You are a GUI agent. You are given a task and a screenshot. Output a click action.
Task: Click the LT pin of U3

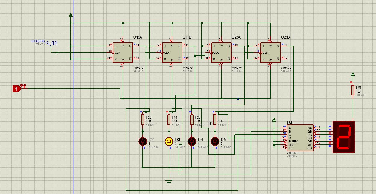pyautogui.click(x=284, y=148)
